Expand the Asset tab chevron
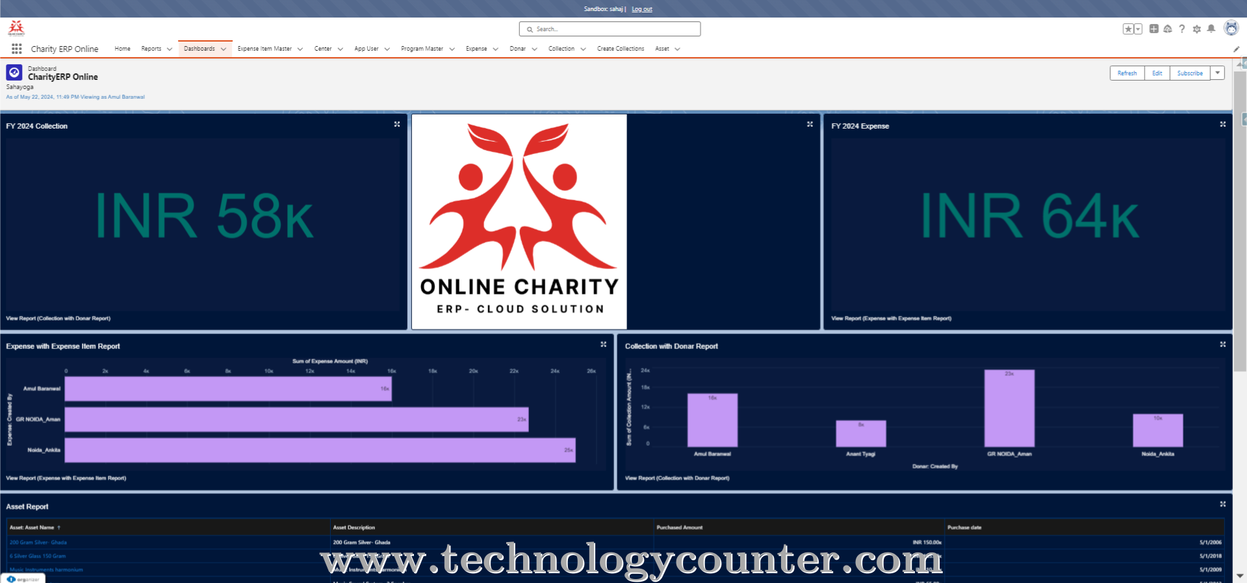Screen dimensions: 1247x583 coord(677,49)
